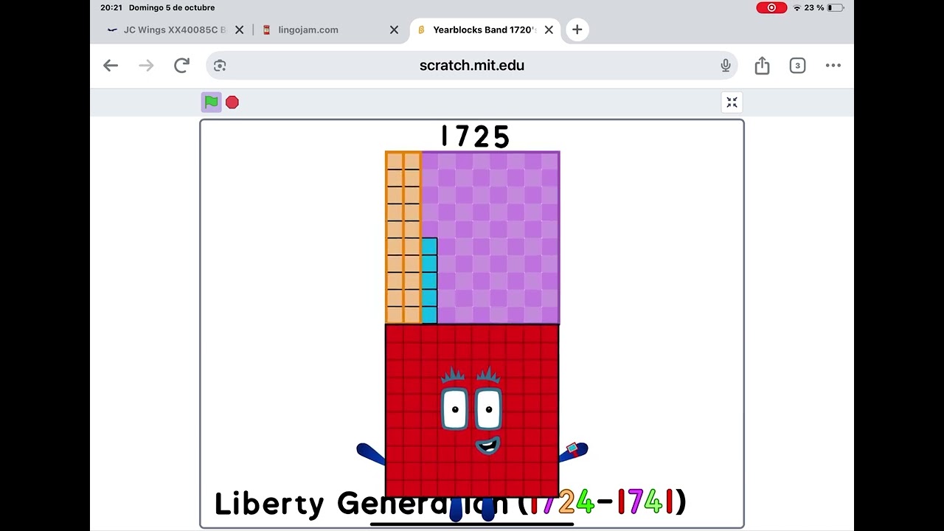Exit full screen mode on the Scratch stage
This screenshot has width=944, height=531.
pyautogui.click(x=732, y=103)
